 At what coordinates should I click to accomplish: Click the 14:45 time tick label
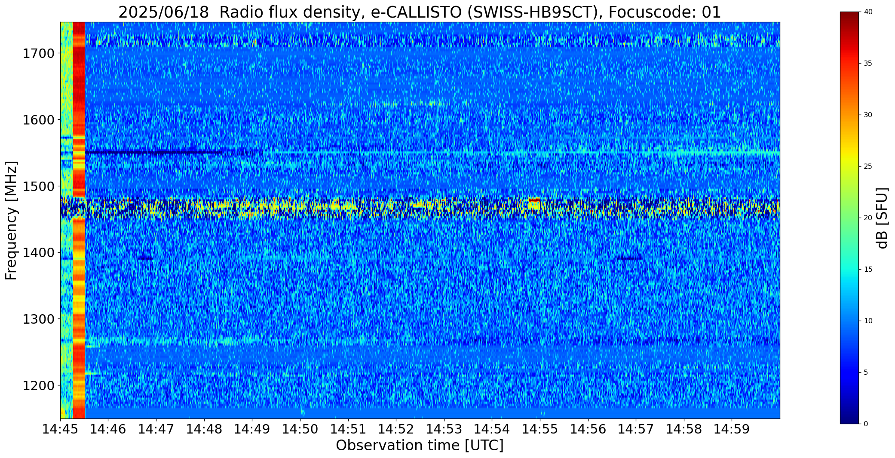point(60,429)
